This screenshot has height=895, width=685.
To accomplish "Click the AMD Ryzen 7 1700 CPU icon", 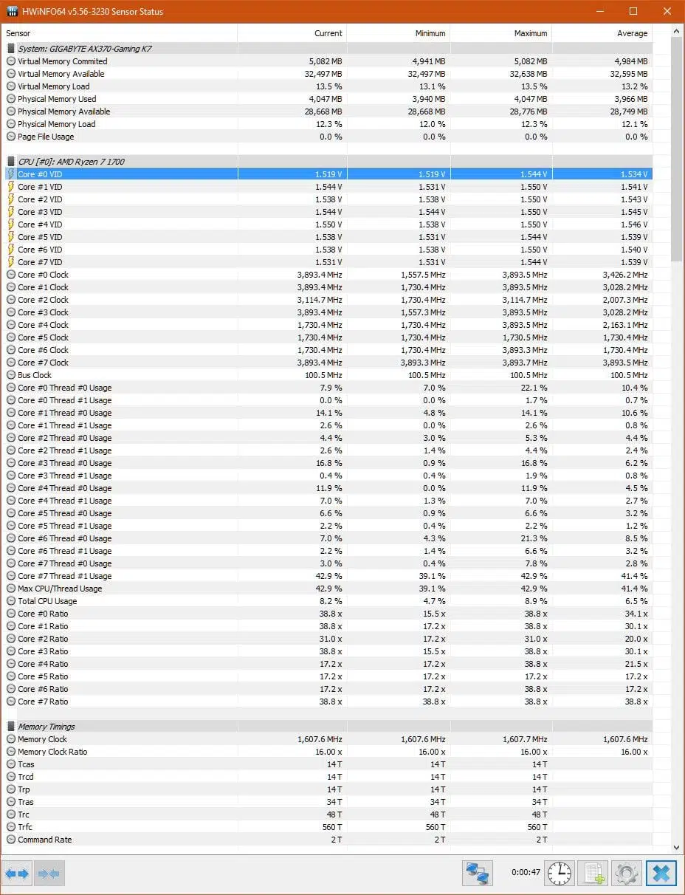I will pyautogui.click(x=10, y=162).
